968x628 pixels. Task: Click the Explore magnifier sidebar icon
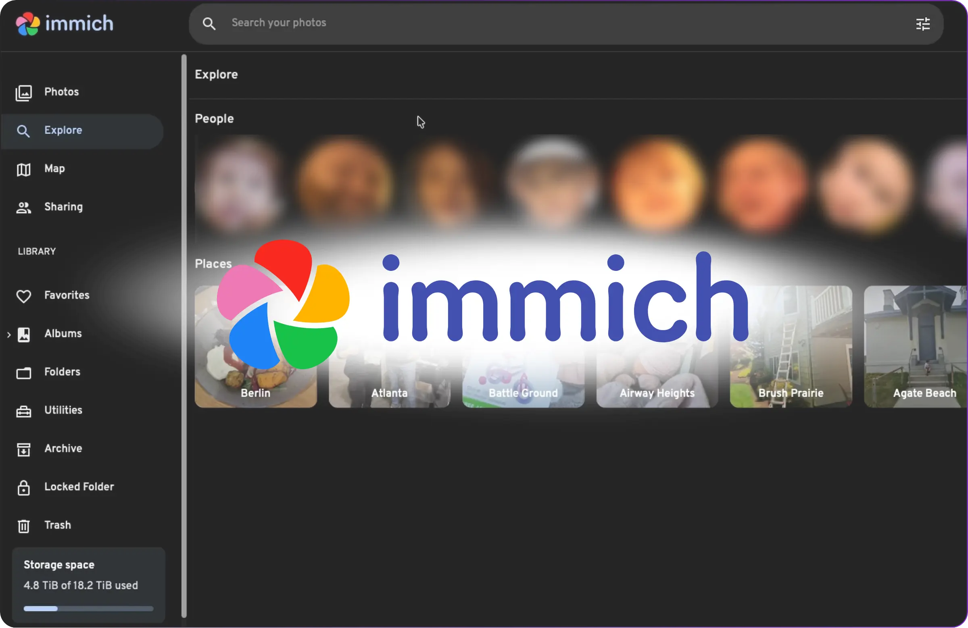[23, 131]
